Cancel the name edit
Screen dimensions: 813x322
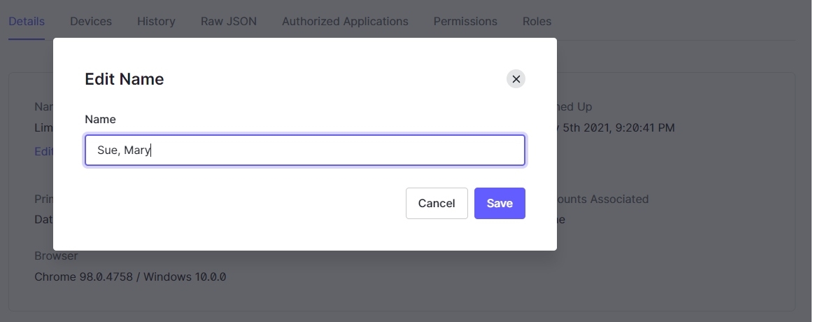(x=437, y=203)
